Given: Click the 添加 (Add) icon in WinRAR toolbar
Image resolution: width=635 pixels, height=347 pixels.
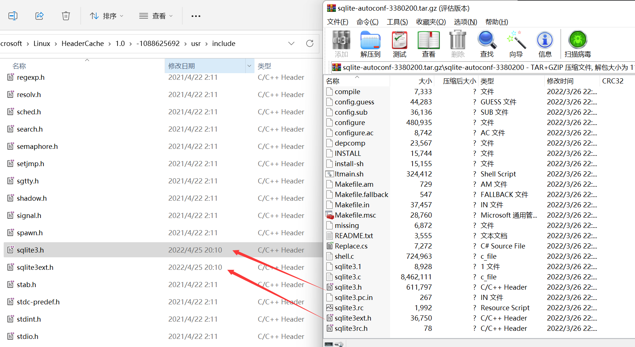Looking at the screenshot, I should click(x=341, y=43).
